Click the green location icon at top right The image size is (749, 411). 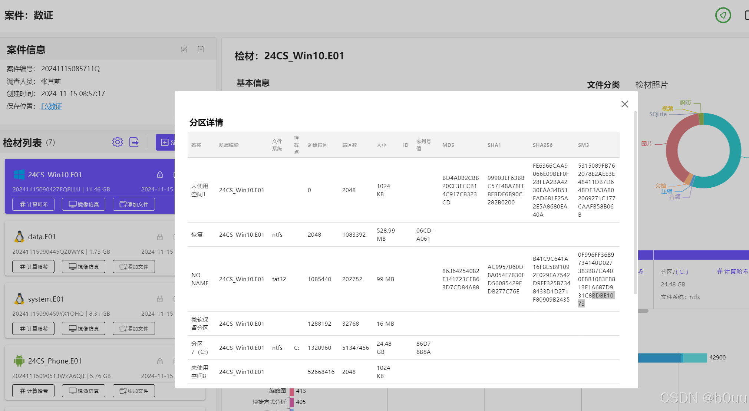(x=723, y=15)
